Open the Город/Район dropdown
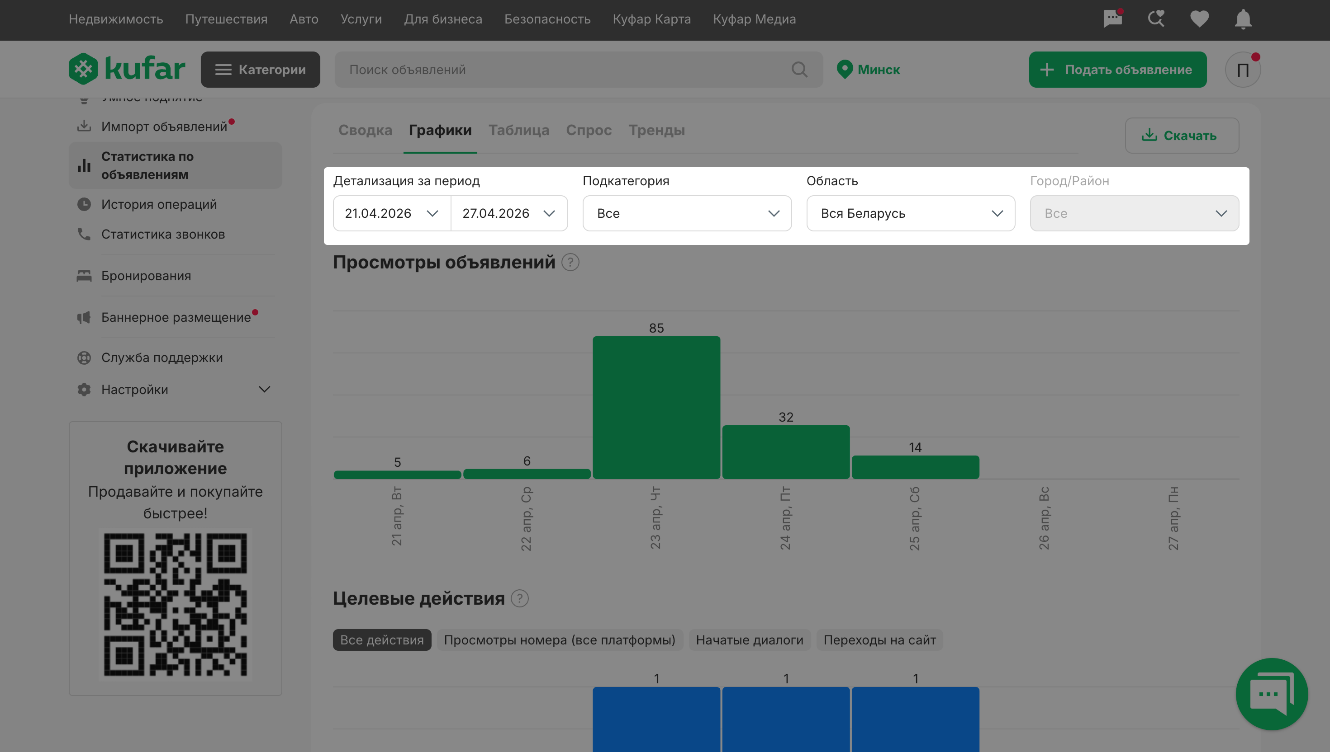Screen dimensions: 1330x752 (x=1134, y=213)
